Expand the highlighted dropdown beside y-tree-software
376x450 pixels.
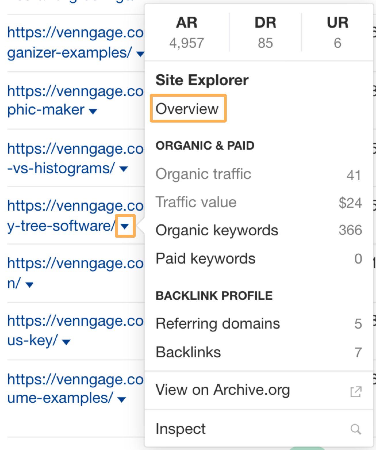[x=125, y=226]
